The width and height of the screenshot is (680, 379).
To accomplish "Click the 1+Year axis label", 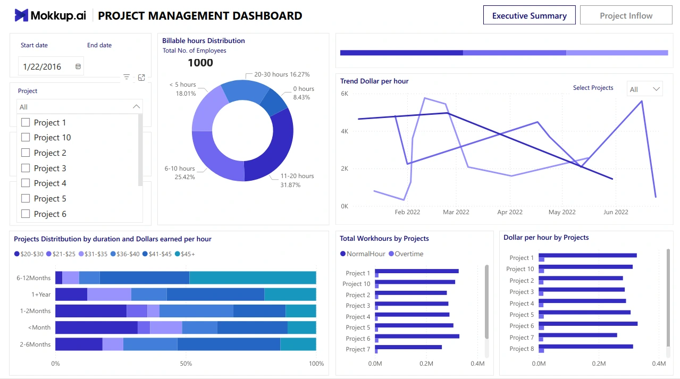I will click(x=41, y=294).
